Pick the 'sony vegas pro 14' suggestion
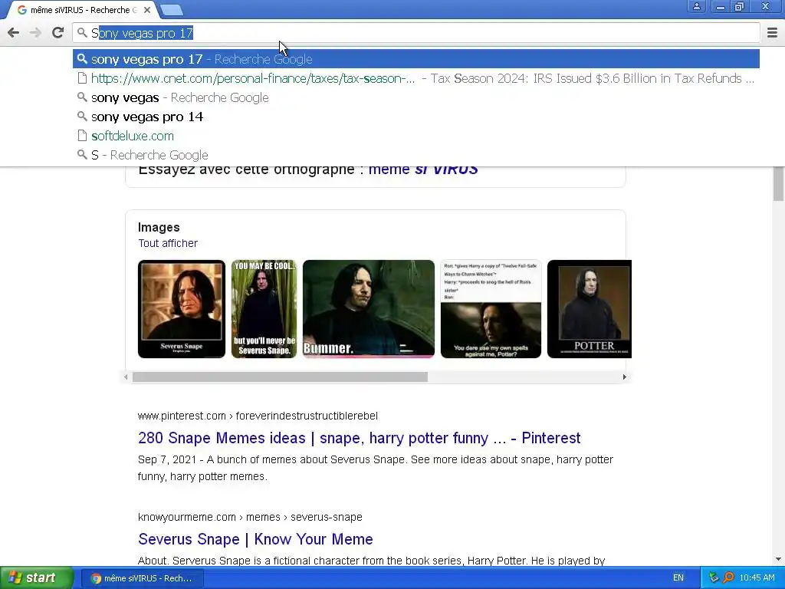The height and width of the screenshot is (589, 785). coord(416,117)
